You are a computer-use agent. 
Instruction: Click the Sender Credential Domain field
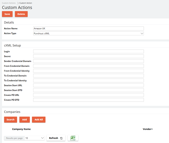88,61
